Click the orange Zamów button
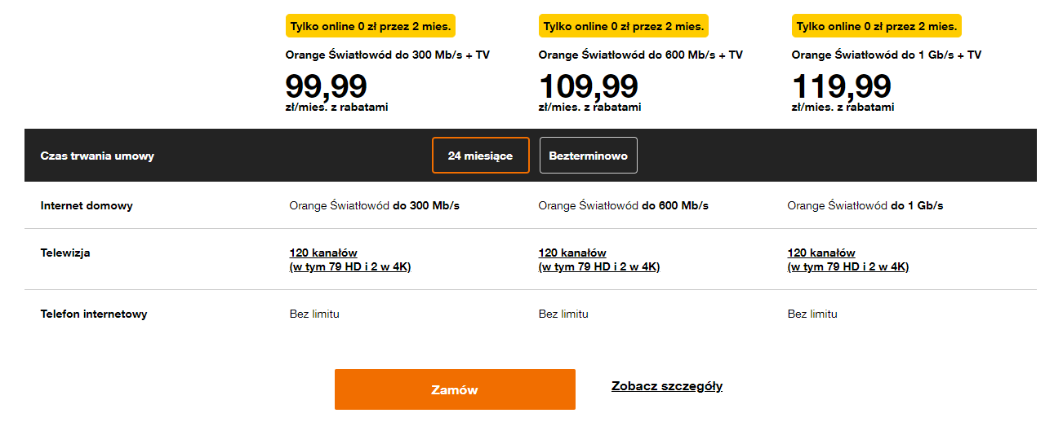The image size is (1054, 422). [x=455, y=389]
